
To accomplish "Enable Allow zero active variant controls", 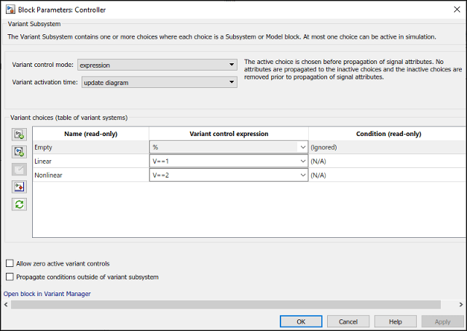I will click(x=9, y=263).
